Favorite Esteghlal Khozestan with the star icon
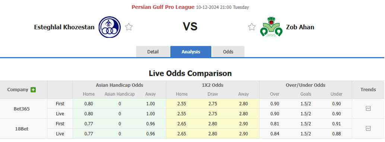Viewport: 385px width, 142px height. coord(129,27)
